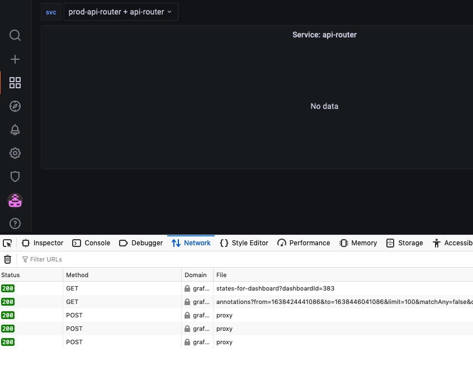Open the Debugger tab
The image size is (473, 366).
point(140,243)
